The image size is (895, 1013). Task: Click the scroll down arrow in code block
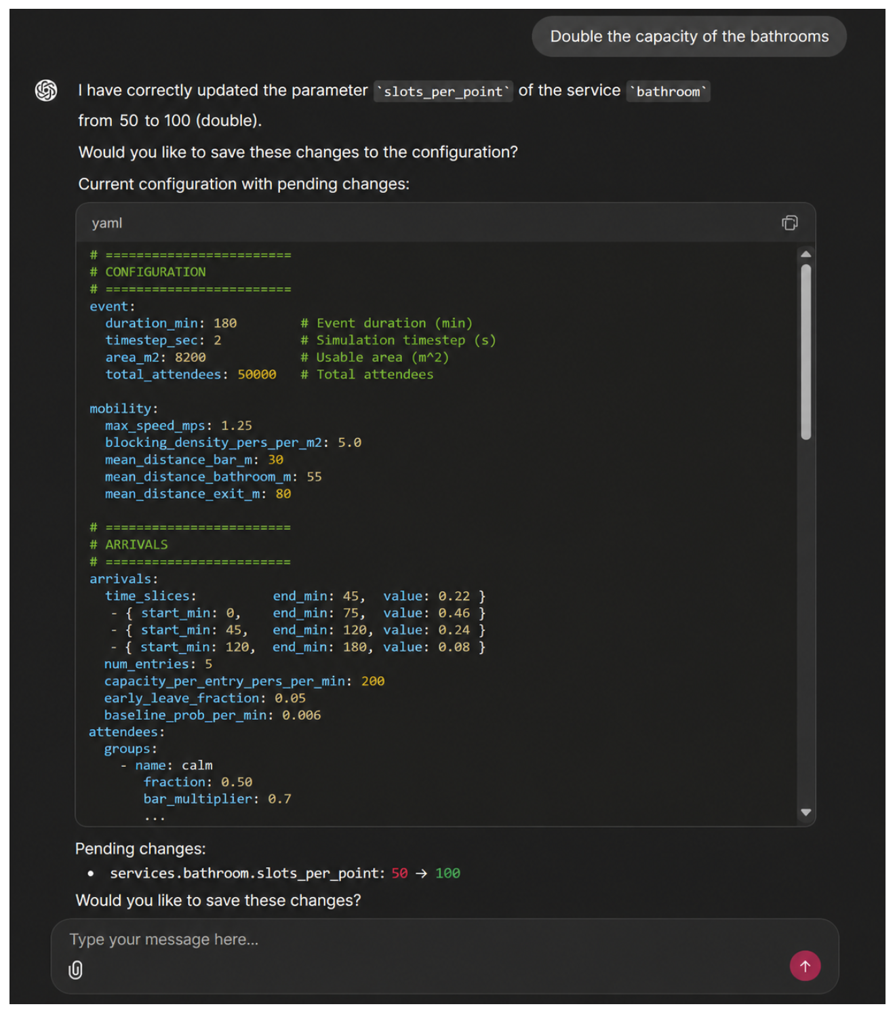pyautogui.click(x=805, y=812)
